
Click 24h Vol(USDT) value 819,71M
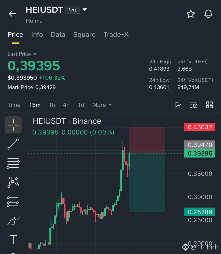(188, 87)
